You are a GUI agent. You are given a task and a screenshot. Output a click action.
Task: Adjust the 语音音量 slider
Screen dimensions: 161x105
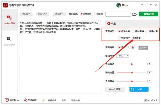pyautogui.click(x=132, y=73)
